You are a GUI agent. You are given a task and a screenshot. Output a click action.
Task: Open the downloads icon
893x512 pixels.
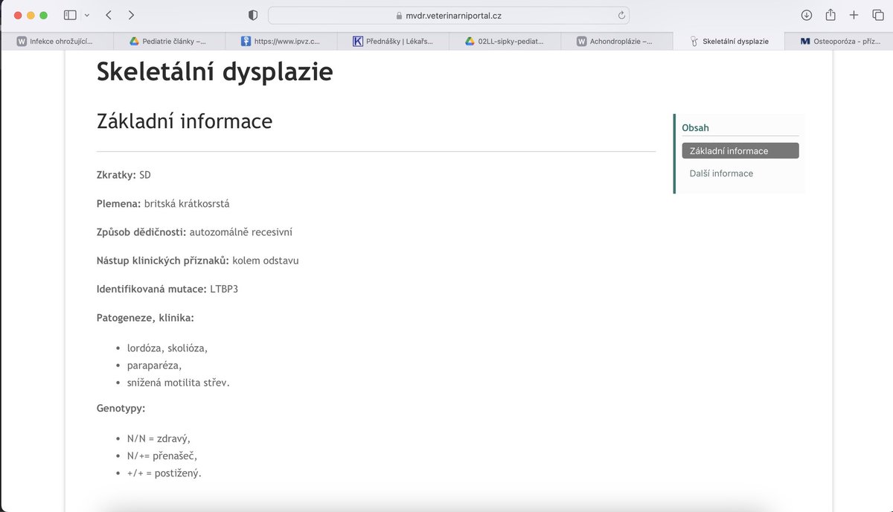(807, 15)
